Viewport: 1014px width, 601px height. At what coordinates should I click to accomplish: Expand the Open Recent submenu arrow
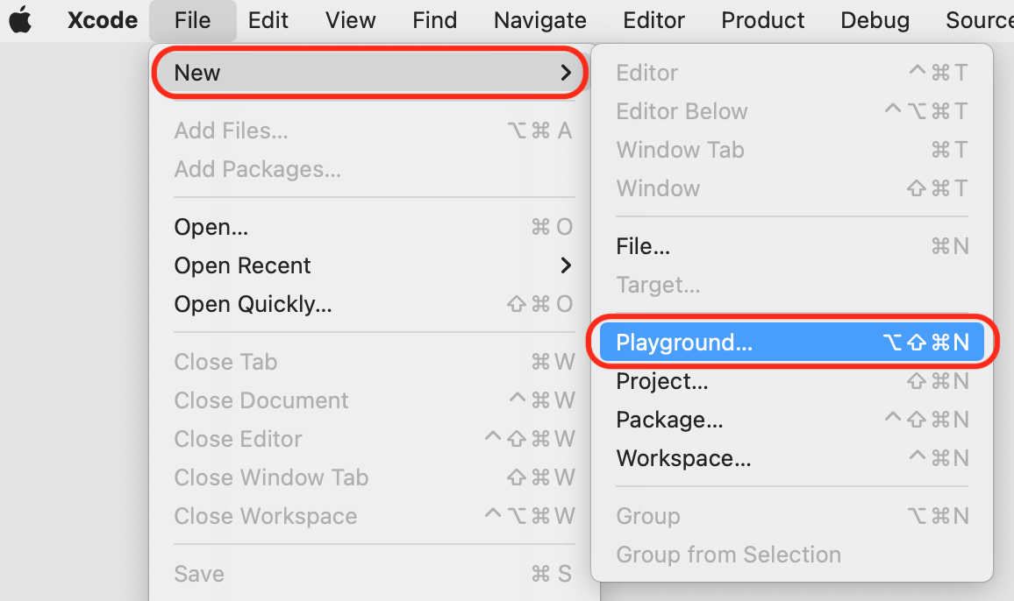[566, 265]
